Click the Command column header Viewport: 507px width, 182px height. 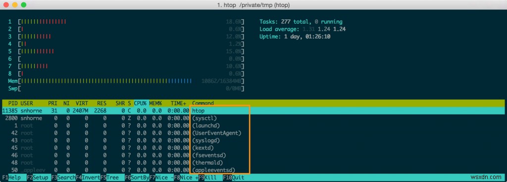point(203,104)
